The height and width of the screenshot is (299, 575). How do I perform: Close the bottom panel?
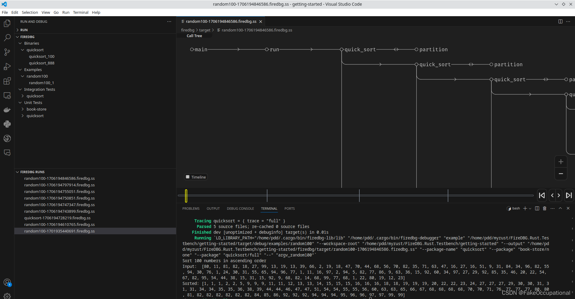pos(568,209)
